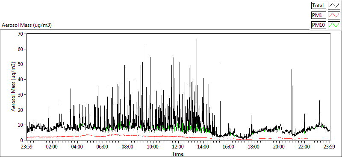Select the y-axis value 40

pyautogui.click(x=21, y=80)
